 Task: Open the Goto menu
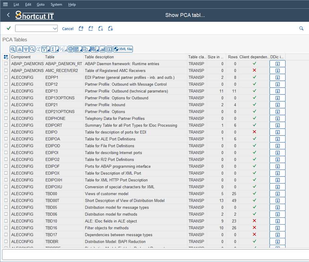(41, 4)
